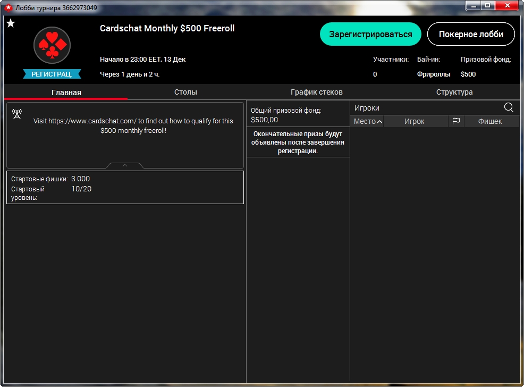The width and height of the screenshot is (524, 387).
Task: Open the График стеков tab
Action: (316, 92)
